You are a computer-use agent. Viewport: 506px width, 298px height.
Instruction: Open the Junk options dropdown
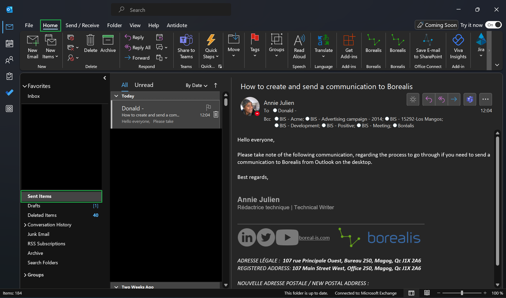[73, 58]
